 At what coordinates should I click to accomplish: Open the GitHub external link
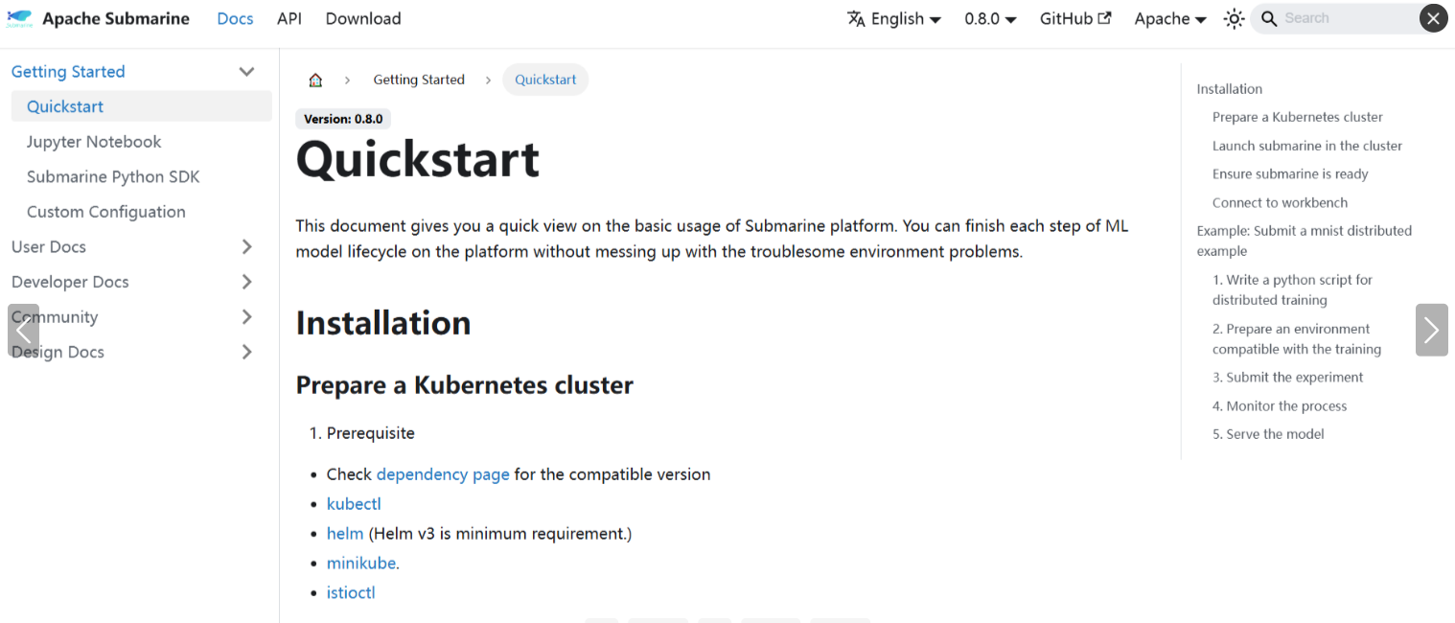point(1075,18)
